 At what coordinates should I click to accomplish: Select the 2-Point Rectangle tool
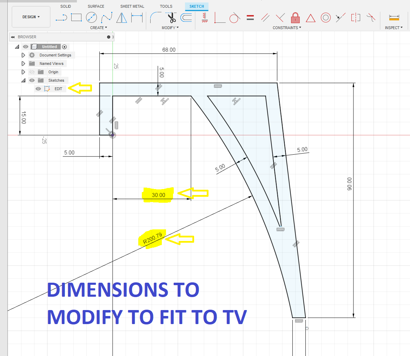77,18
